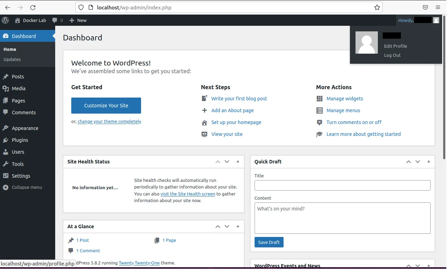The image size is (447, 269).
Task: Open the 1 Page link
Action: click(x=169, y=240)
